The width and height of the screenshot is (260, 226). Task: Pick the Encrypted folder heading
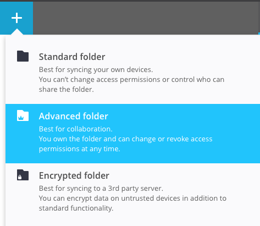point(74,175)
